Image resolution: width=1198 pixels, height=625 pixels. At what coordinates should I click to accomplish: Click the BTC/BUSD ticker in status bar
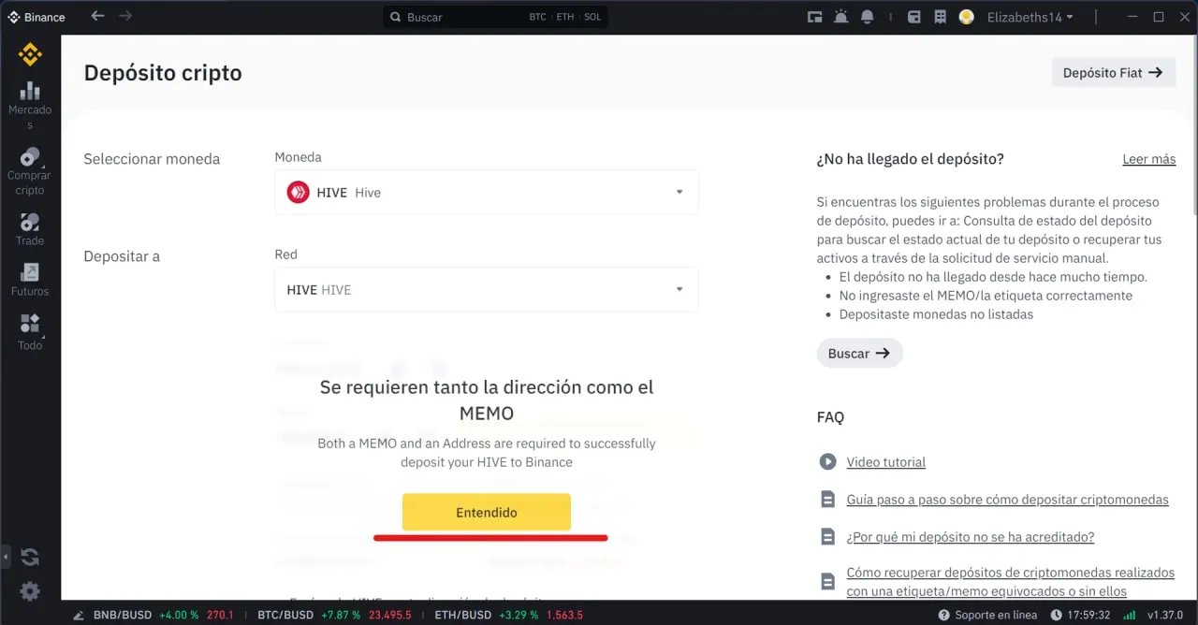[x=335, y=615]
